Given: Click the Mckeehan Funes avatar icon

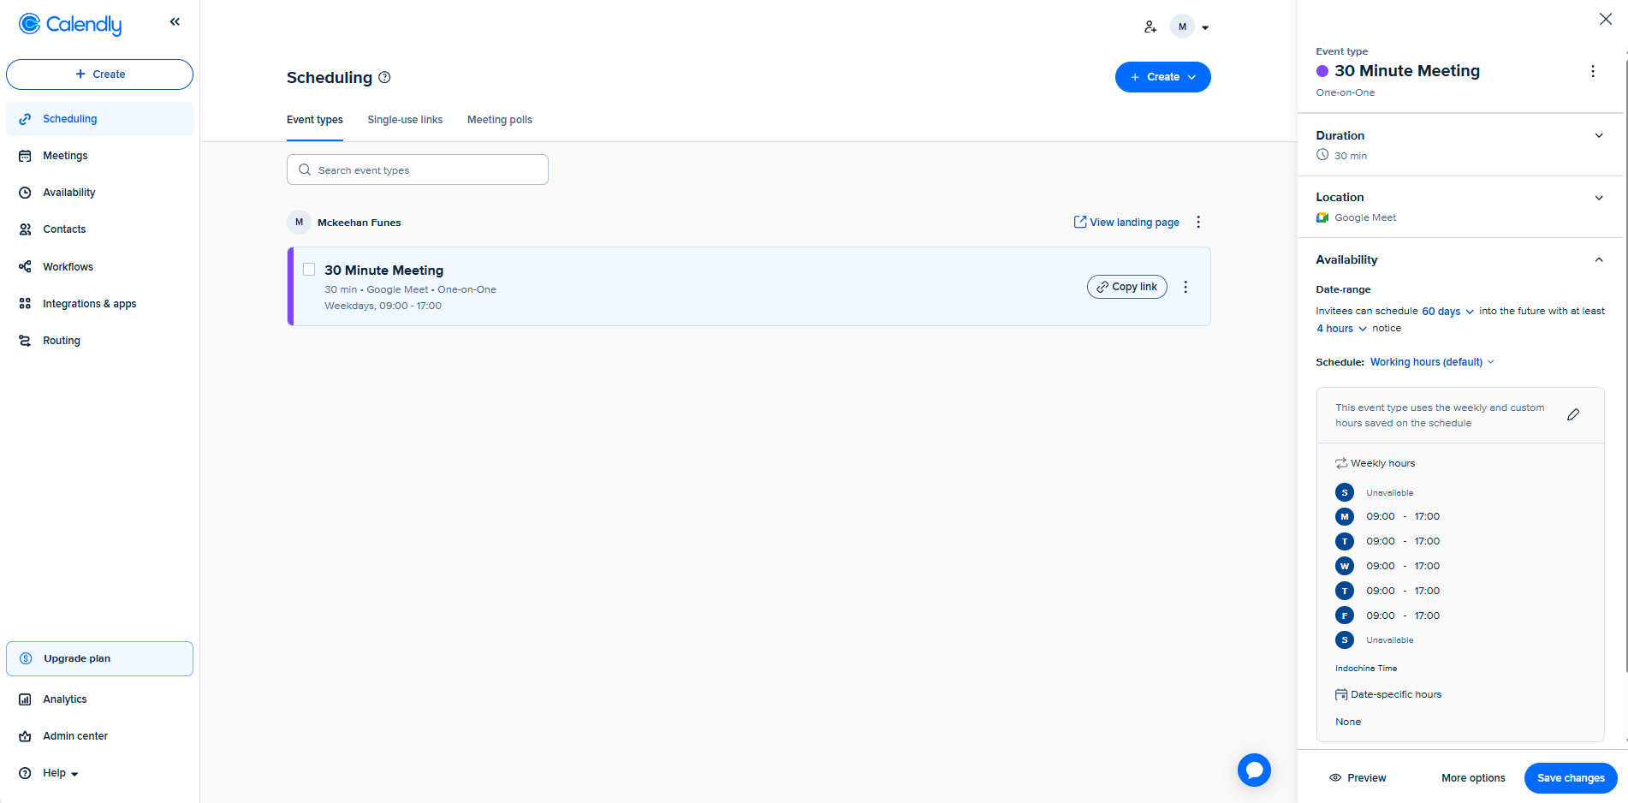Looking at the screenshot, I should click(299, 223).
